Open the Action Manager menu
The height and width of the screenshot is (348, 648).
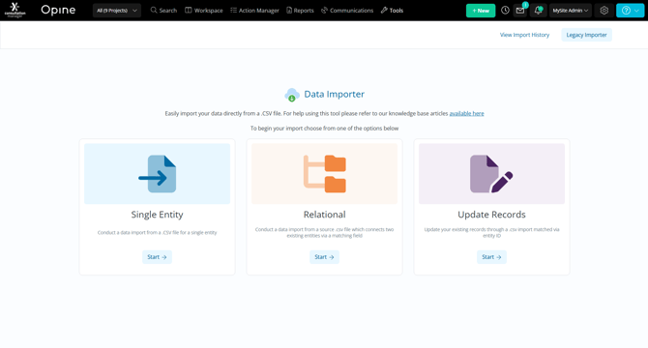tap(254, 11)
